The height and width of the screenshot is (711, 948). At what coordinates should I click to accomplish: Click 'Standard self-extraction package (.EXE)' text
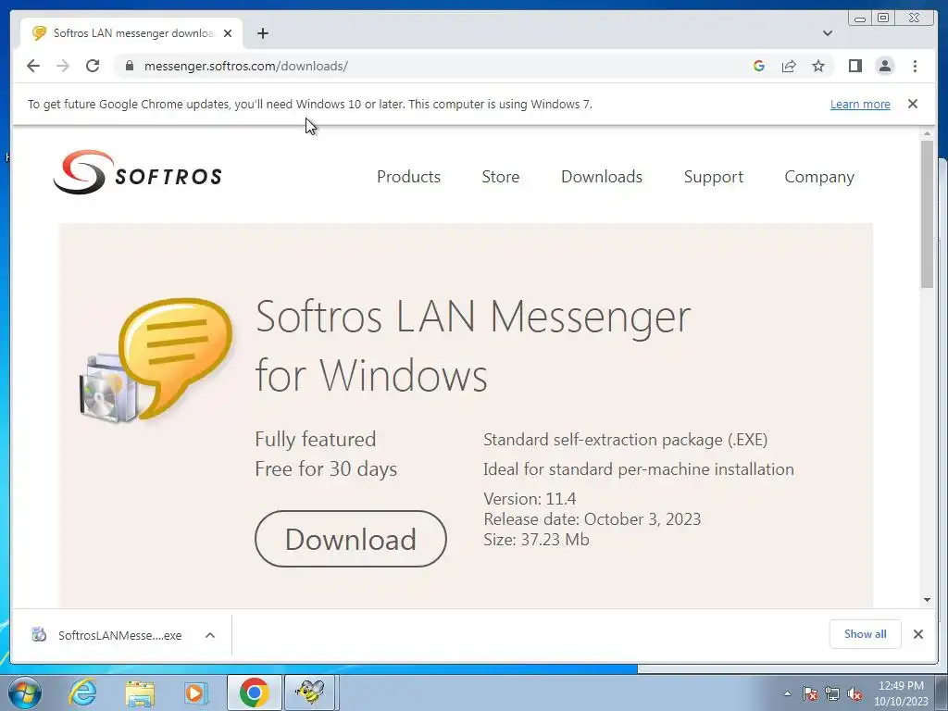(625, 440)
